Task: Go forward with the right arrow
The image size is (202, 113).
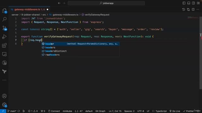Action: [x=64, y=3]
